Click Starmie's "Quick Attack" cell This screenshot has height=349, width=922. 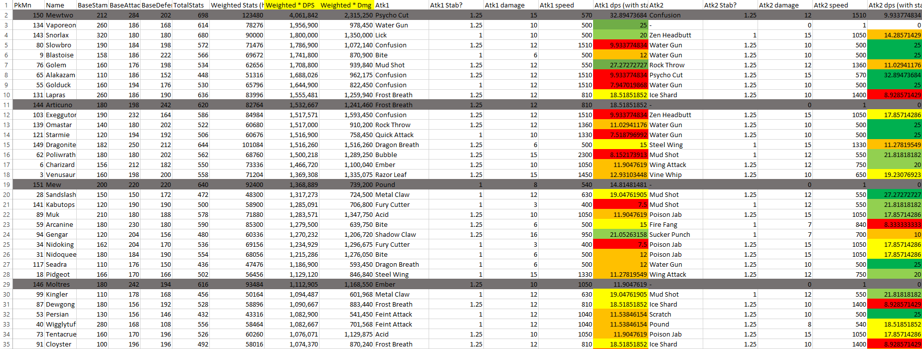pos(401,135)
